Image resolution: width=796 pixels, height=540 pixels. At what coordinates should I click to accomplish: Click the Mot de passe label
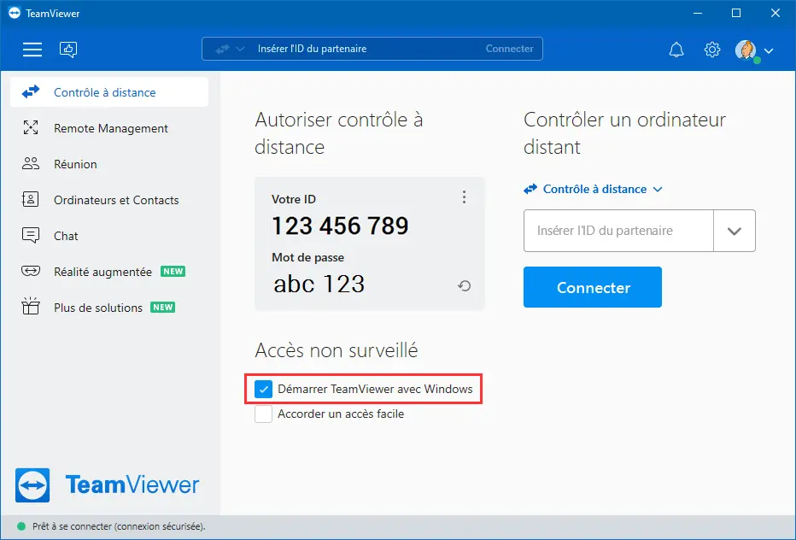pos(307,257)
